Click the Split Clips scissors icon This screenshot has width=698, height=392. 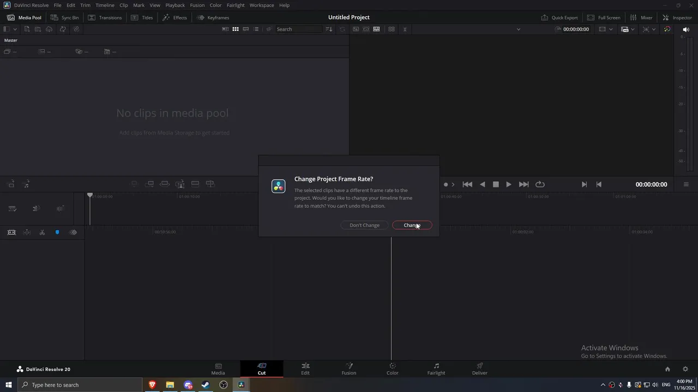pos(42,232)
